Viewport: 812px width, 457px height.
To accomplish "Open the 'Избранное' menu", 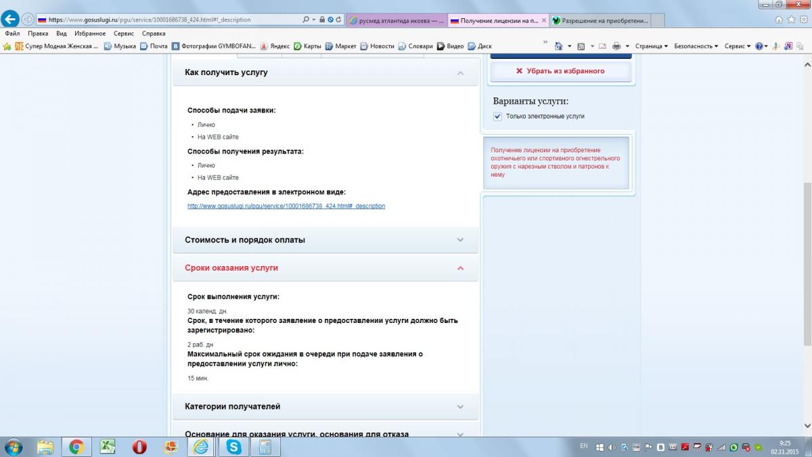I will [x=90, y=33].
